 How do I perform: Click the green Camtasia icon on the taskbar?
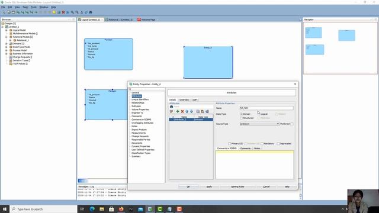pyautogui.click(x=160, y=209)
